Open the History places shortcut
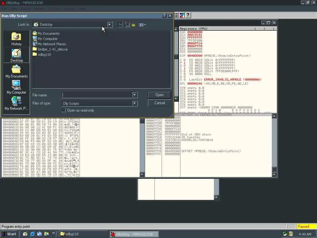The height and width of the screenshot is (238, 317). 16,39
